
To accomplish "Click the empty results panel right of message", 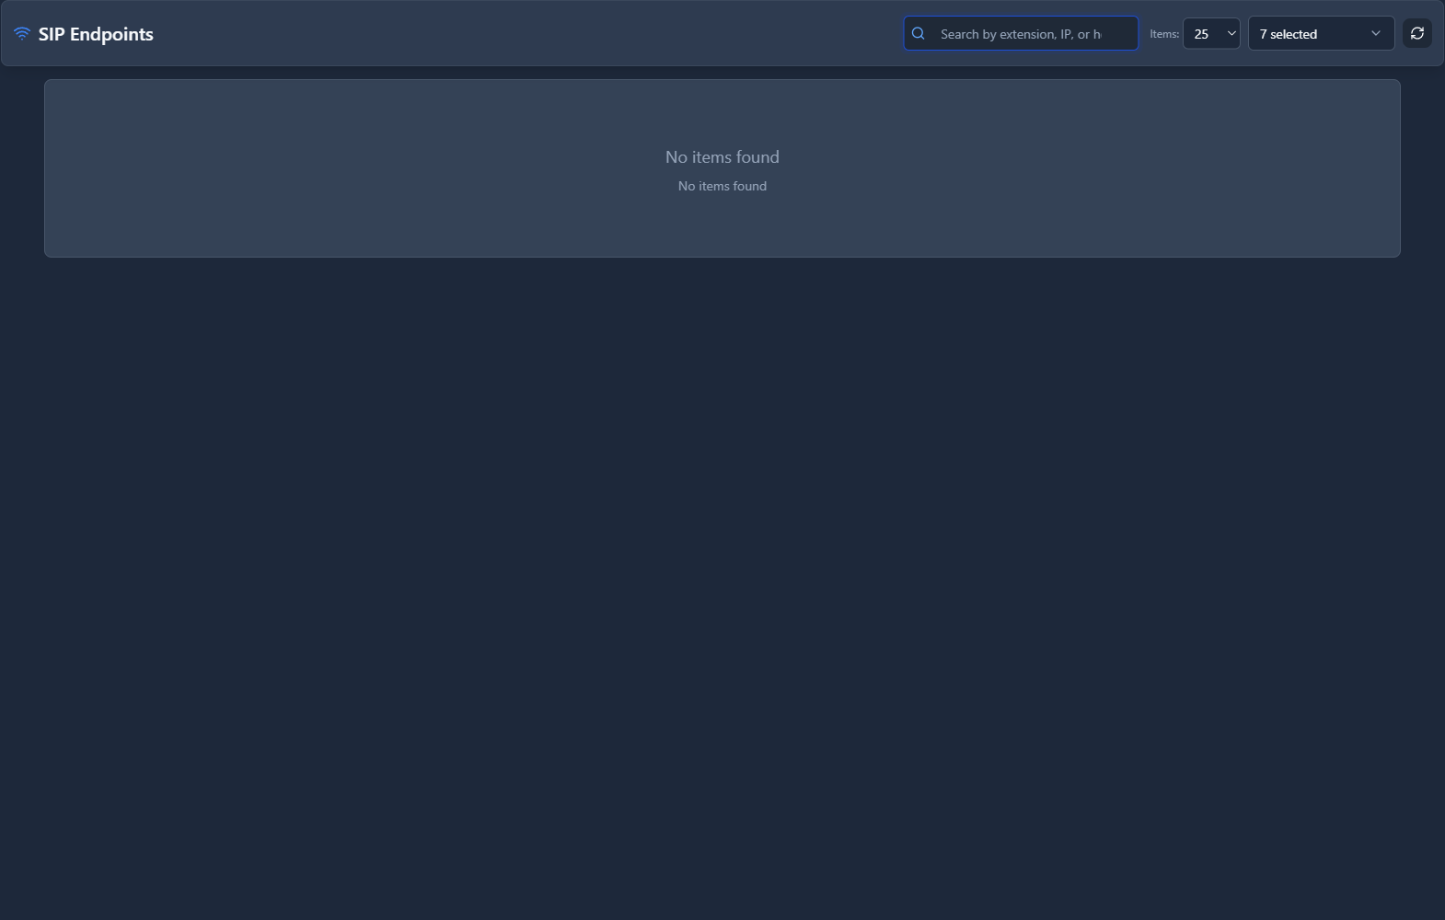I will click(1104, 168).
